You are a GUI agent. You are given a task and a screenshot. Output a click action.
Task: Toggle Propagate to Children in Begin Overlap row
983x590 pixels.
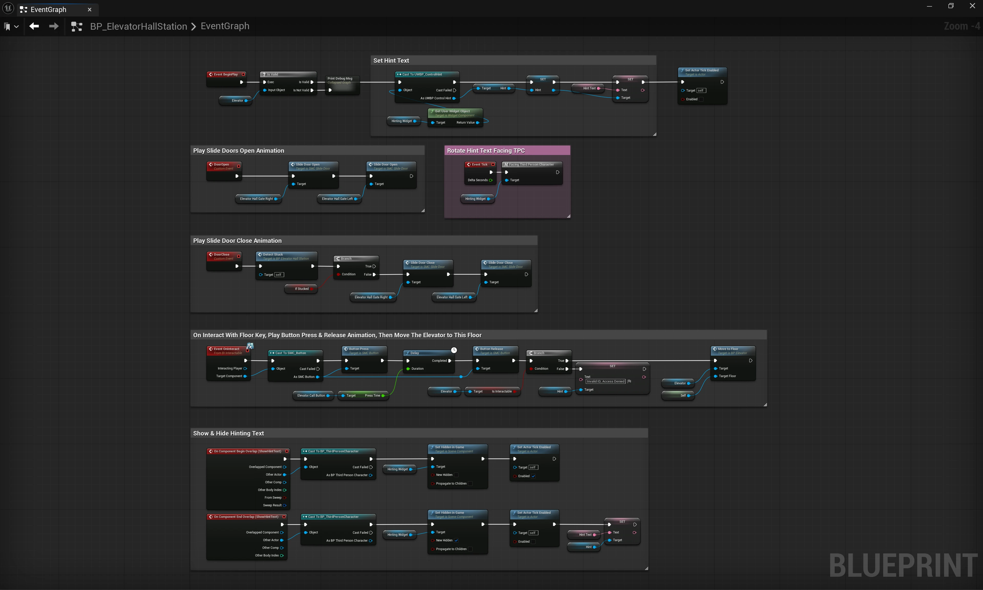470,484
